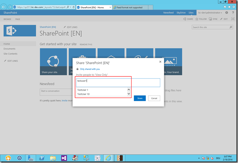Switch to Feed format not supported tab
Screen dimensions: 238x163
pos(129,7)
